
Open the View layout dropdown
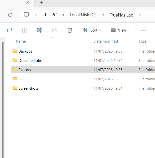coord(120,30)
